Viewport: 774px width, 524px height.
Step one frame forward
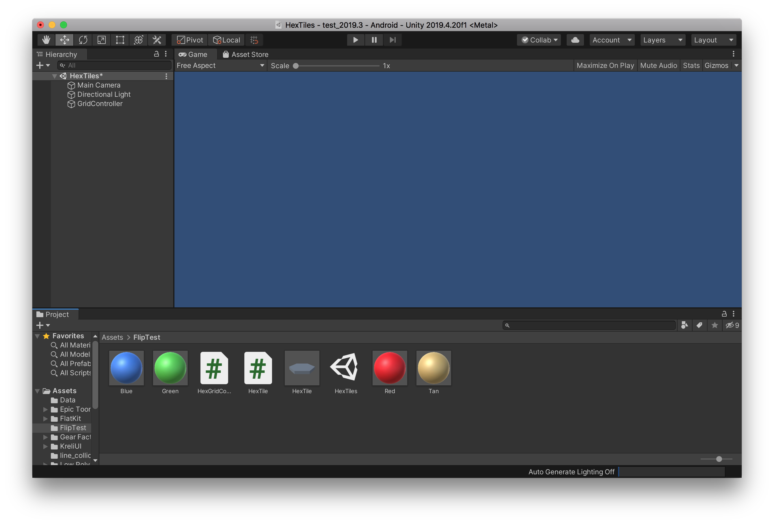393,40
